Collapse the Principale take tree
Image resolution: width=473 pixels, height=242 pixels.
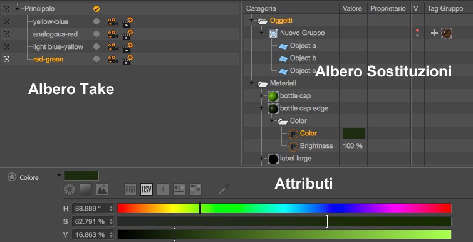(17, 9)
